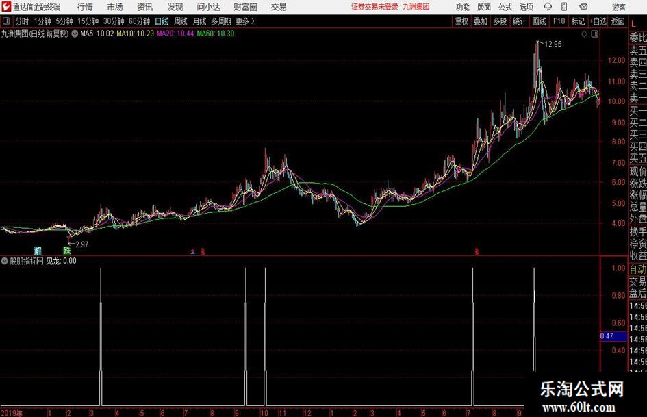This screenshot has width=647, height=417.
Task: Click 证券交易未登录 login link
Action: (375, 7)
